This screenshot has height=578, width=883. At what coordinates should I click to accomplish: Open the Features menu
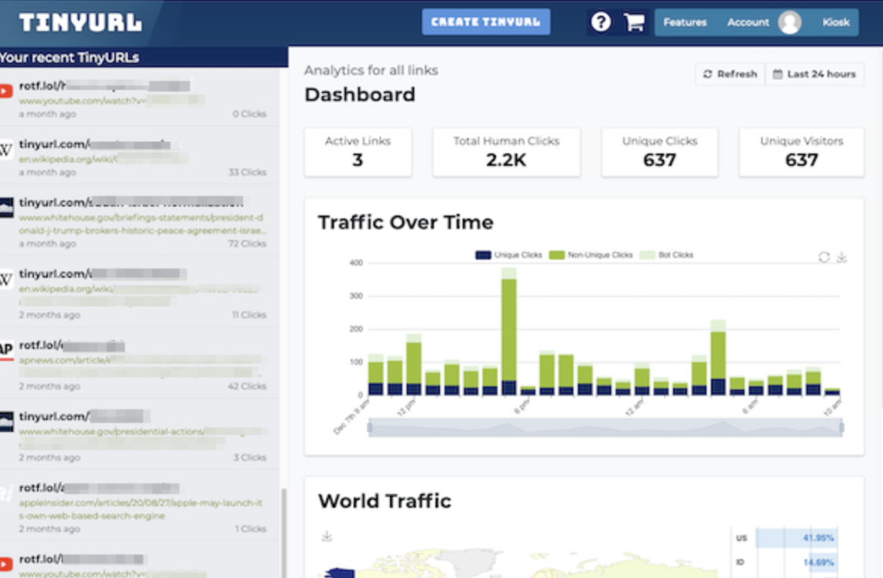(685, 23)
